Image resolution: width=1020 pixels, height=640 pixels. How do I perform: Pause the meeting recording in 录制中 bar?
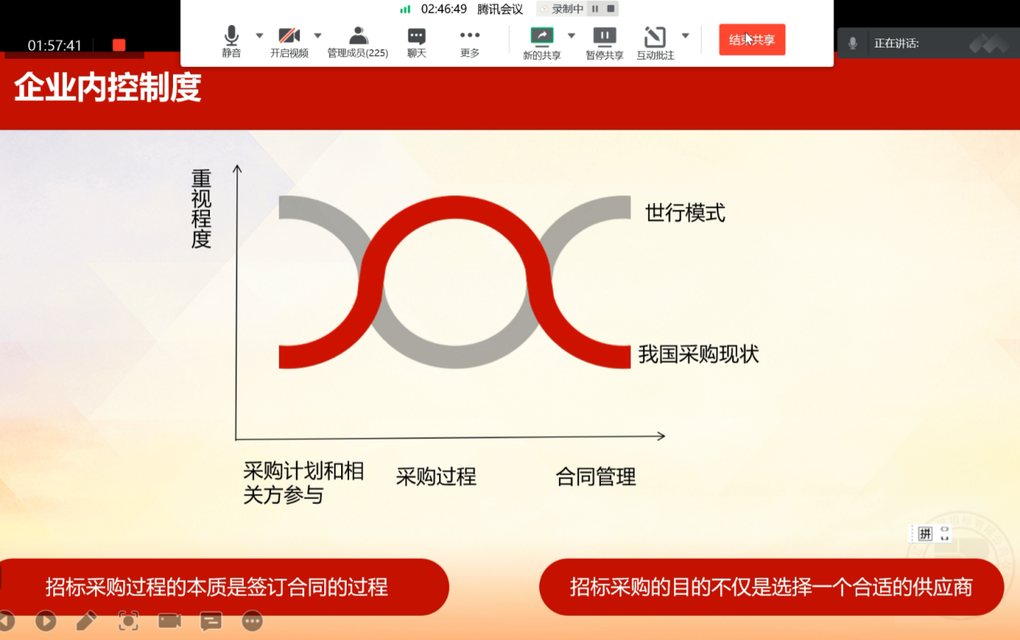[595, 9]
